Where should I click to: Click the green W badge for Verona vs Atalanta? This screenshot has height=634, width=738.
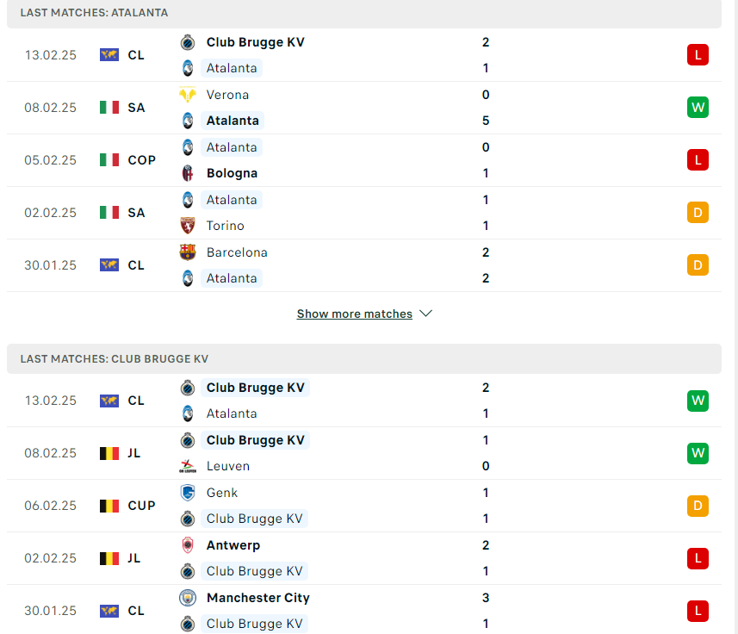click(698, 108)
